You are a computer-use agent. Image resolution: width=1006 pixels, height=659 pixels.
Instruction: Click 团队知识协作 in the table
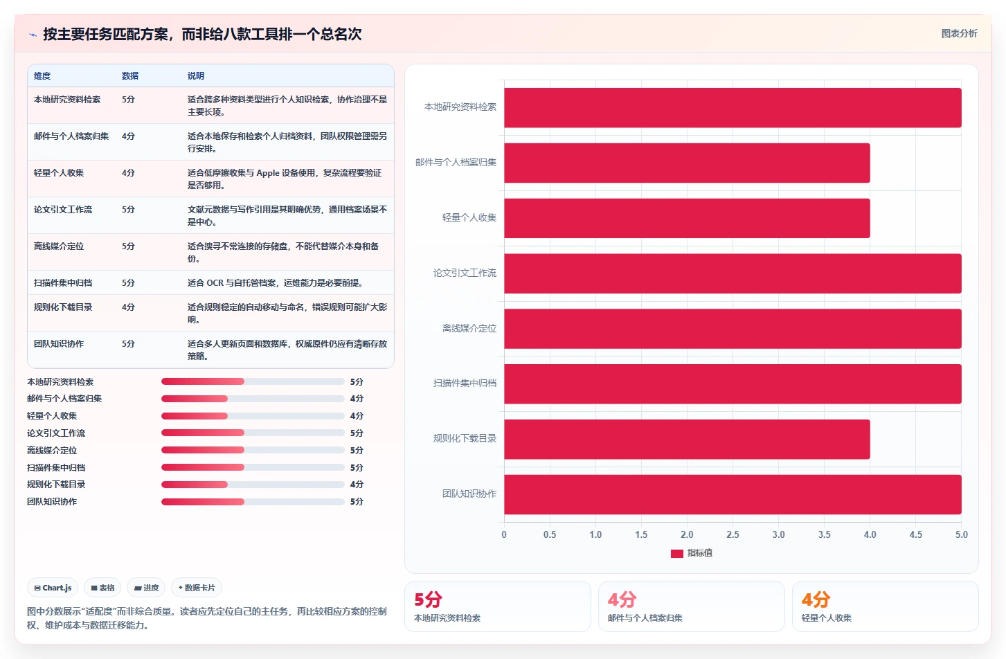59,344
